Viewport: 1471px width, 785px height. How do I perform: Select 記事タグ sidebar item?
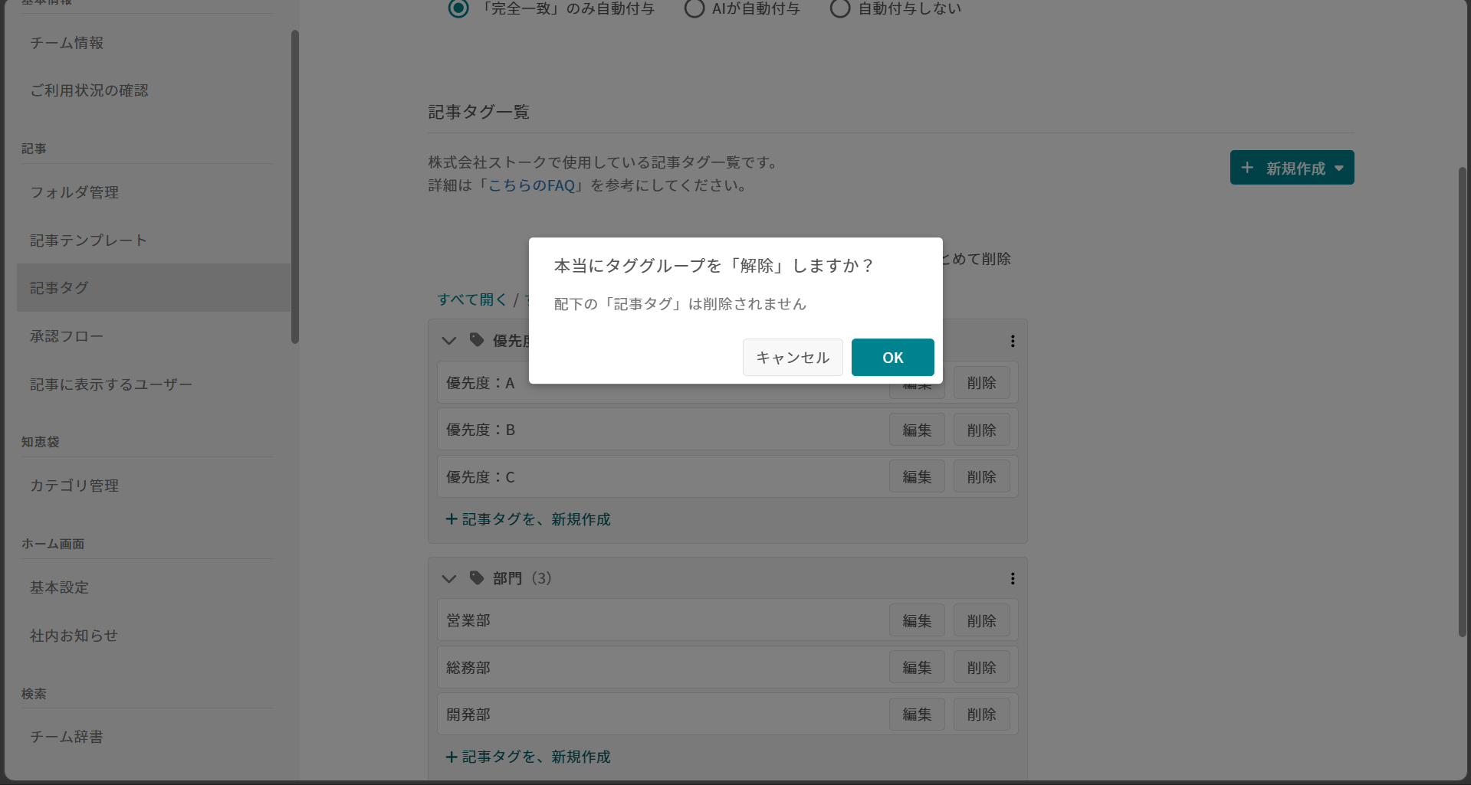pyautogui.click(x=153, y=288)
